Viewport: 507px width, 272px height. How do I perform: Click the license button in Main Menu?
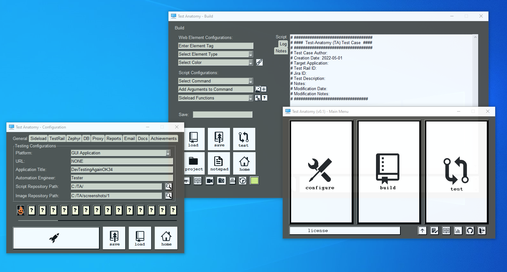click(x=345, y=230)
